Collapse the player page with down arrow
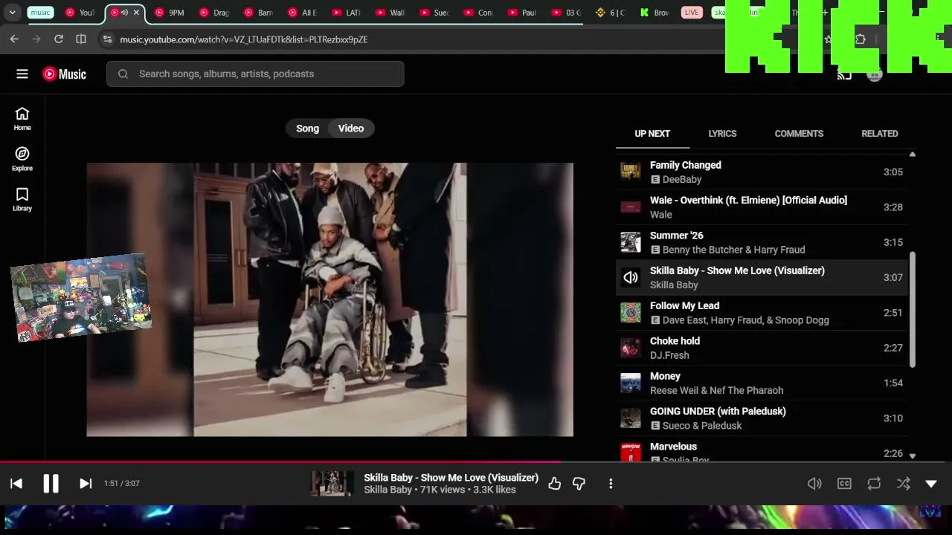 tap(931, 484)
